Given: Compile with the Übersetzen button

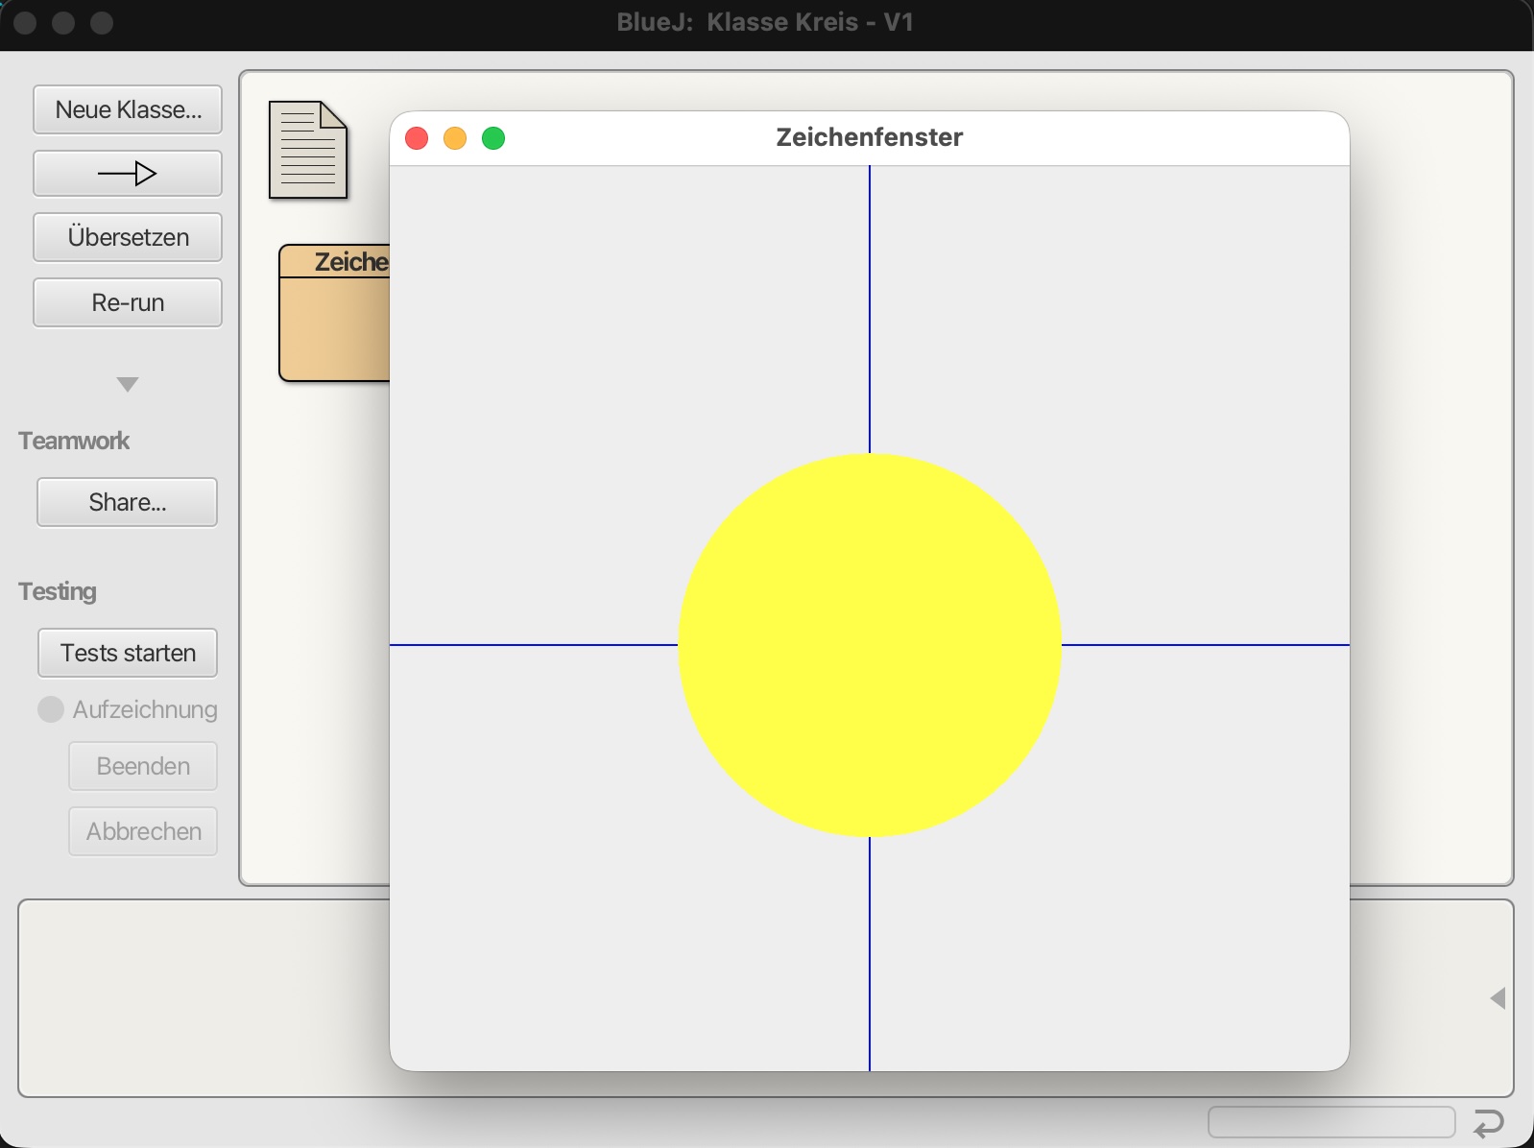Looking at the screenshot, I should coord(128,237).
